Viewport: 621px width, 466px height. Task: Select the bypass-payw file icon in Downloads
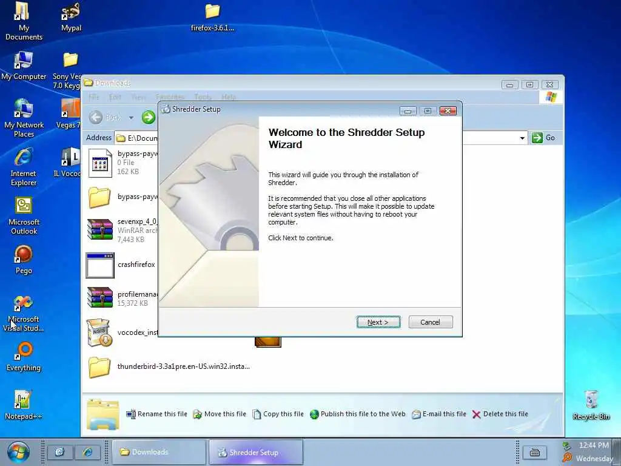pos(100,163)
